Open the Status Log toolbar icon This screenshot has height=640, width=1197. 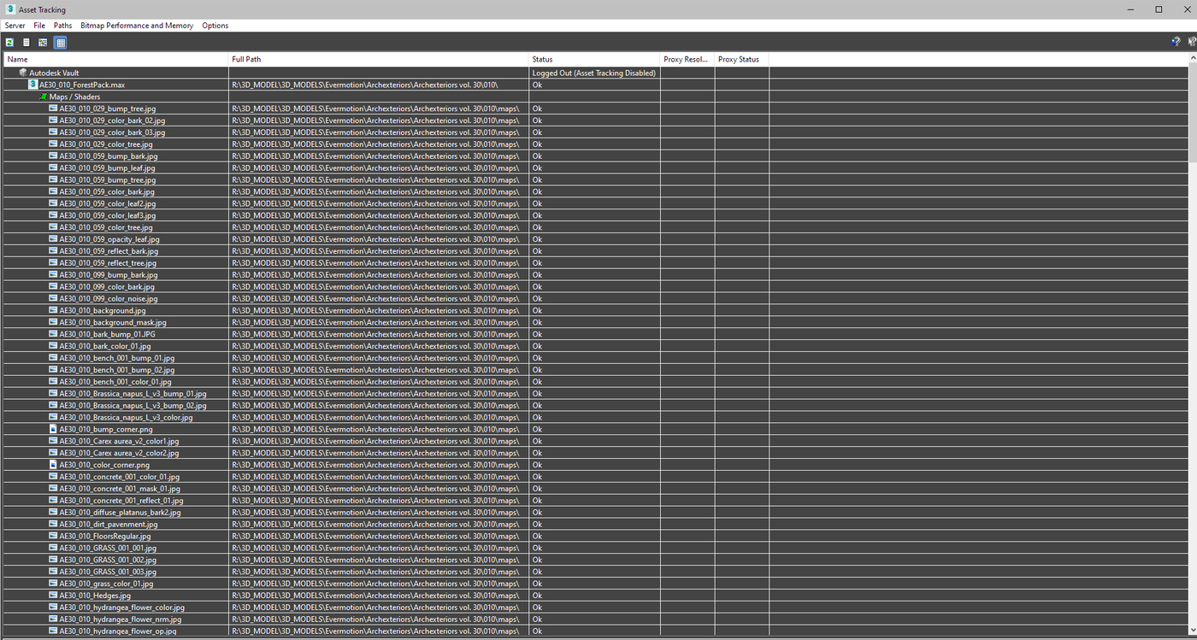point(26,42)
